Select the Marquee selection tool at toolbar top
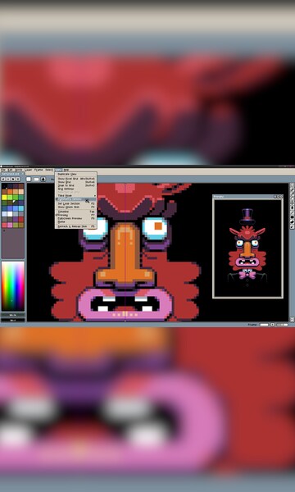This screenshot has height=492, width=295. [x=292, y=184]
